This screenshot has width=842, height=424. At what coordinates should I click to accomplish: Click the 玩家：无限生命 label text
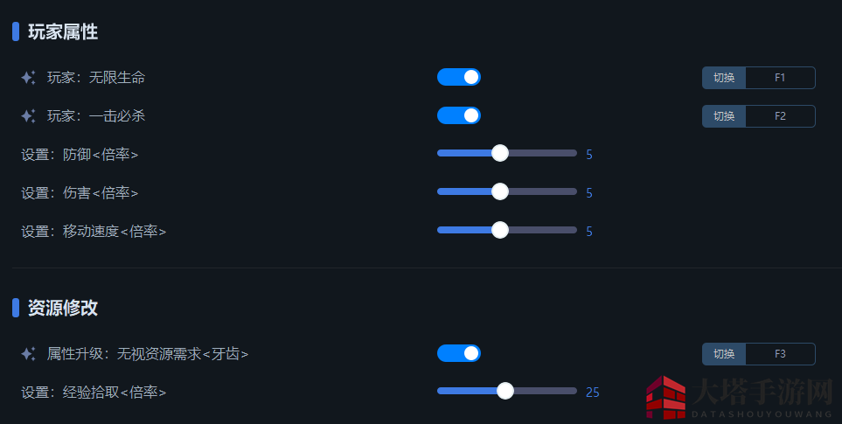tap(96, 78)
